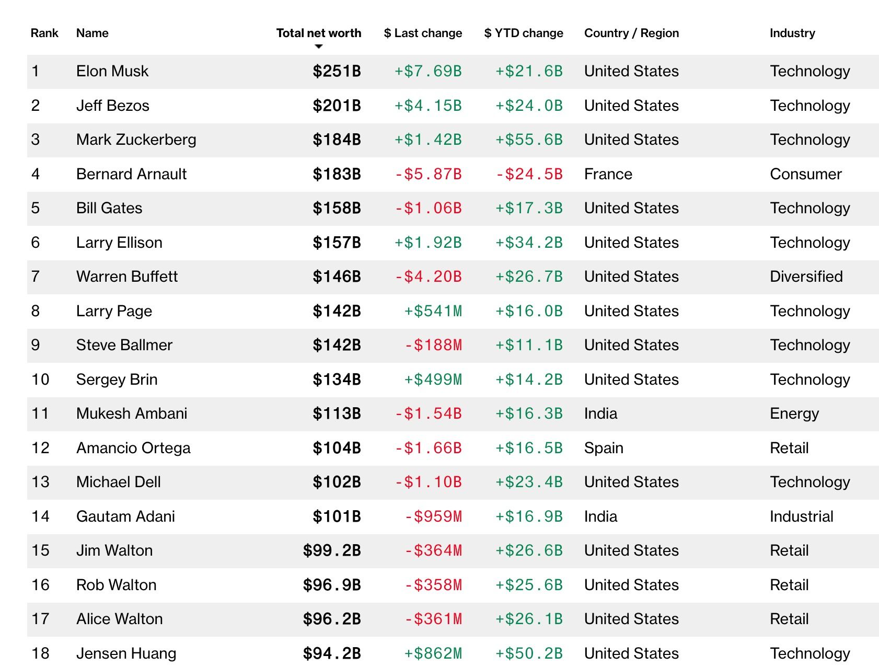Click the sort arrow under Total net worth
This screenshot has height=667, width=879.
pyautogui.click(x=319, y=47)
